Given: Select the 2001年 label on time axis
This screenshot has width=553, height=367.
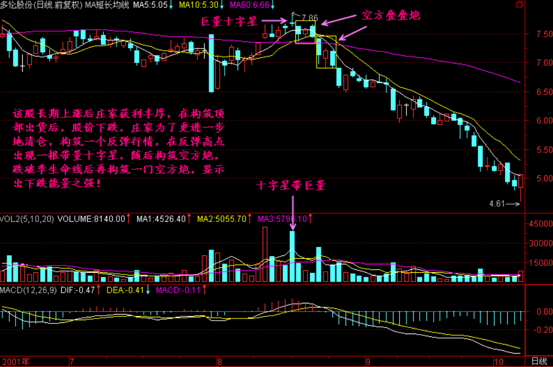Looking at the screenshot, I should tap(14, 361).
